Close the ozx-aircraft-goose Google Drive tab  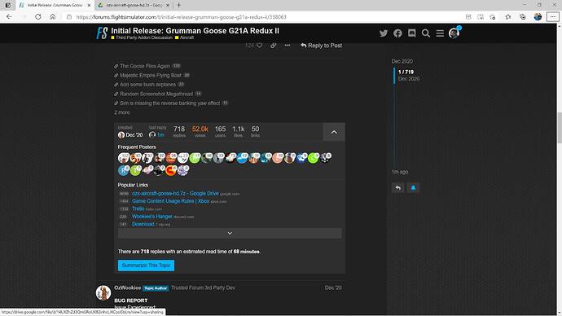pyautogui.click(x=168, y=5)
